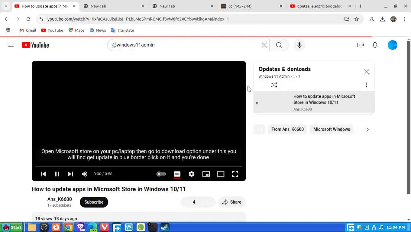Open Maps bookmark
Screen dimensions: 411x232
(76, 30)
